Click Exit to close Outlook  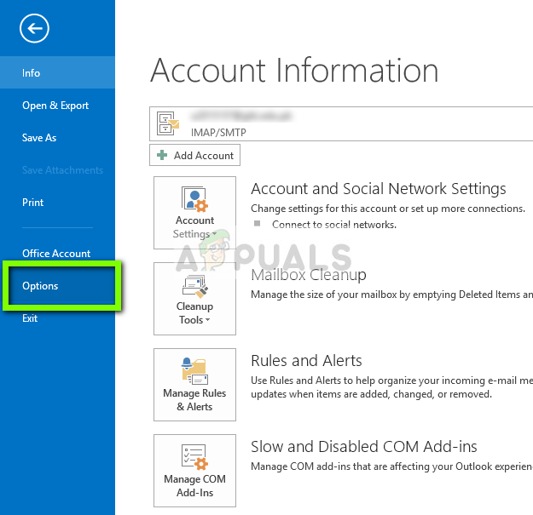point(57,318)
